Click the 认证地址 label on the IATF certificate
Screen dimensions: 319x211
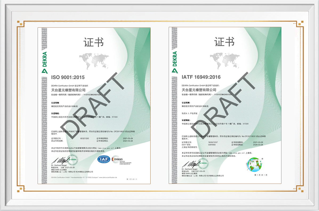[x=186, y=120]
